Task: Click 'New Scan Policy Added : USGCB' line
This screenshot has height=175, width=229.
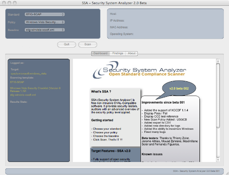Action: pyautogui.click(x=165, y=120)
